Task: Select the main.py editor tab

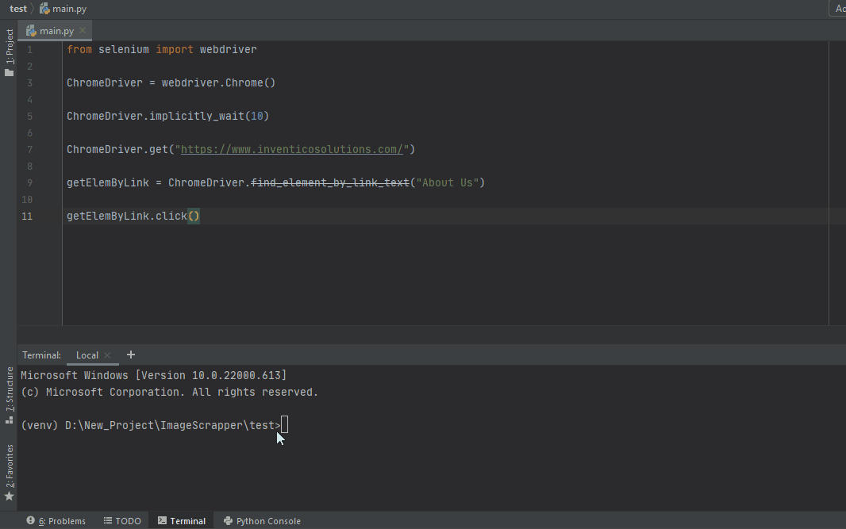Action: tap(55, 31)
